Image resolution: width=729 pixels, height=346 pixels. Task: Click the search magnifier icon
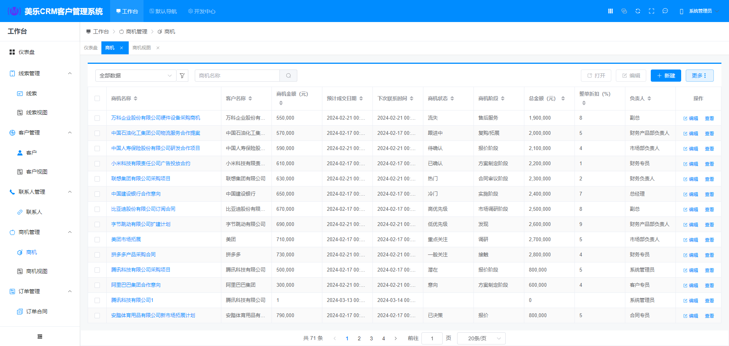click(289, 76)
